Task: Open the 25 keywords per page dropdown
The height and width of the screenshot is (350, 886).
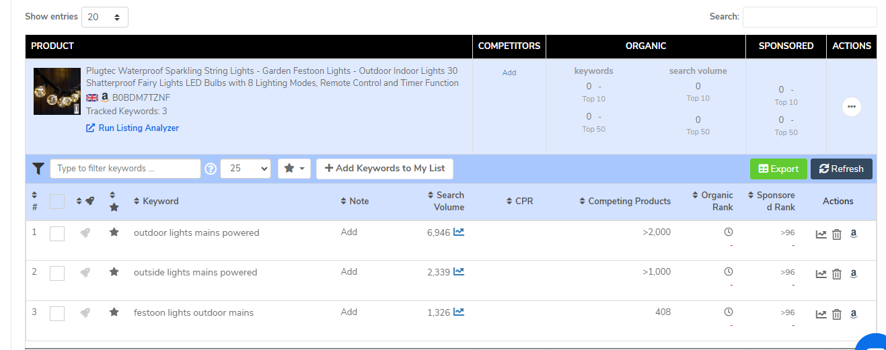Action: click(246, 169)
